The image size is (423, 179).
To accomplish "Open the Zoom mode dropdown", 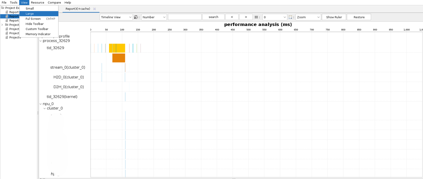I will (x=308, y=17).
